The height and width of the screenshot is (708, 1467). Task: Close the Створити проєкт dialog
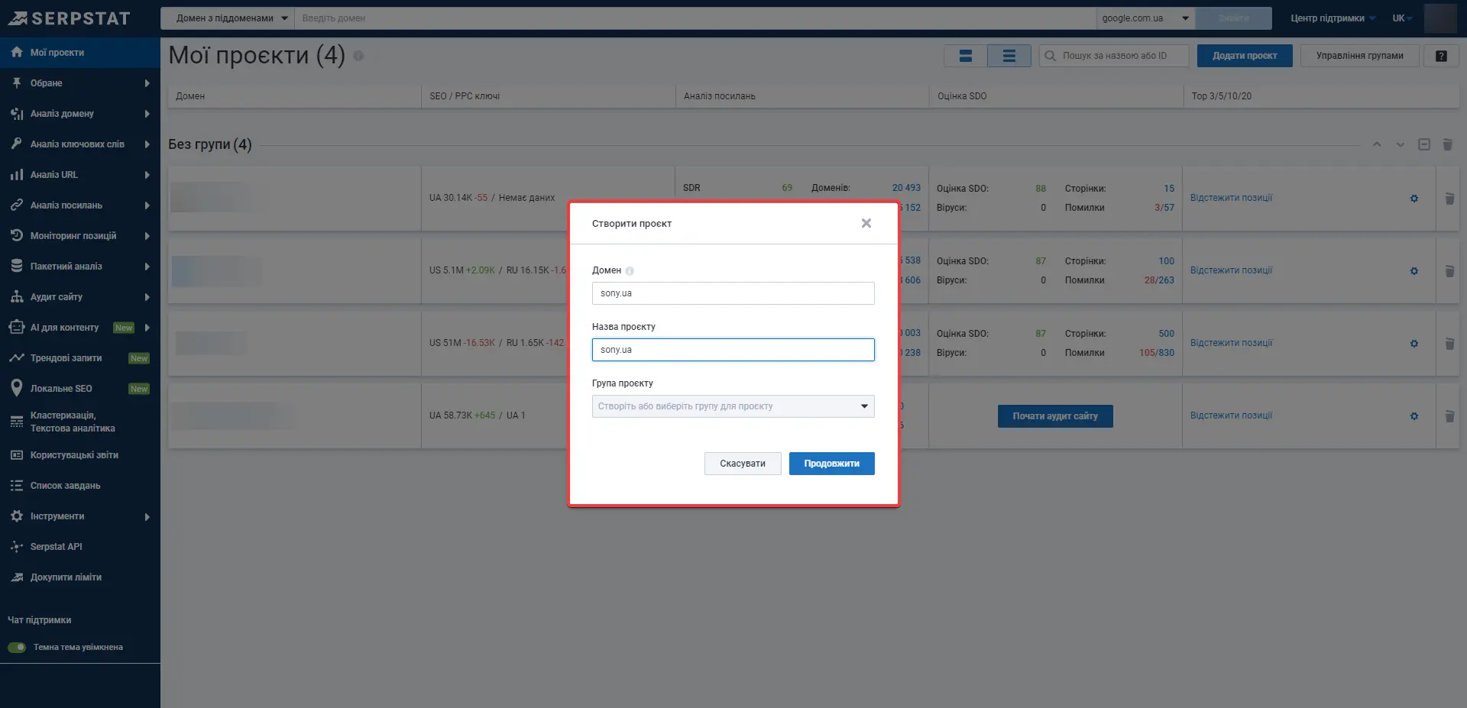(x=866, y=223)
